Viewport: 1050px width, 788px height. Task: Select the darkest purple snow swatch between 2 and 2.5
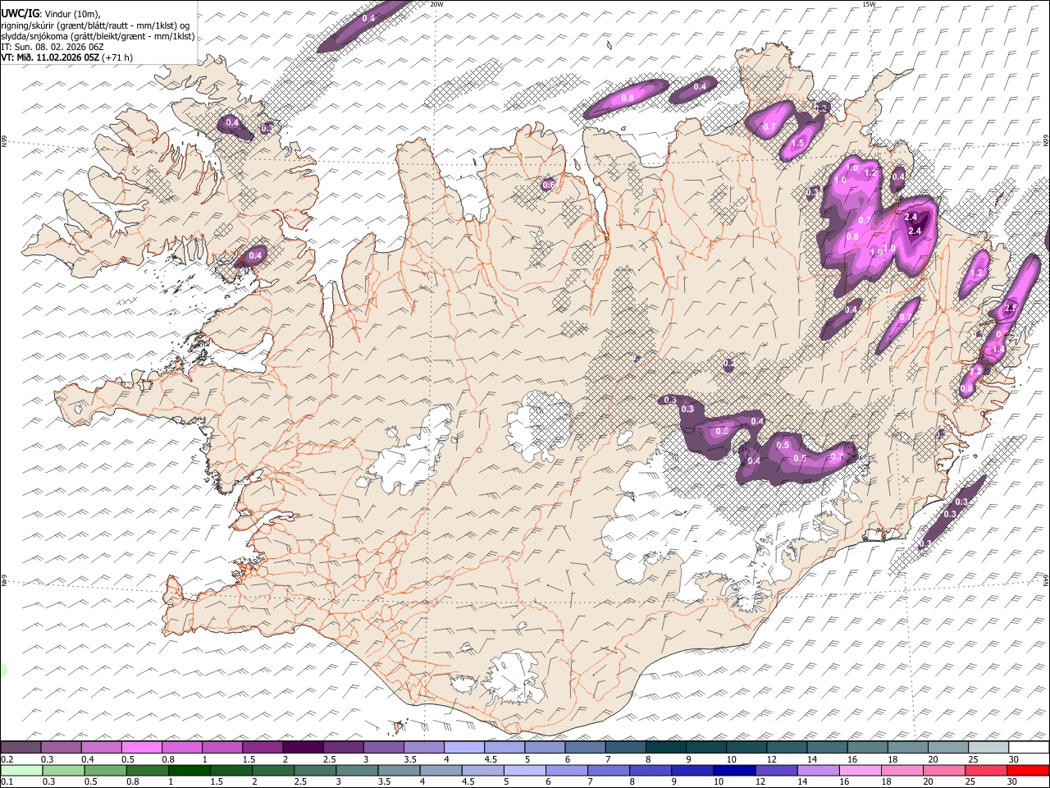[x=303, y=748]
